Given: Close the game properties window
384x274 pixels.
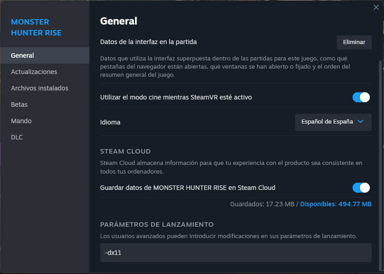Looking at the screenshot, I should click(376, 7).
